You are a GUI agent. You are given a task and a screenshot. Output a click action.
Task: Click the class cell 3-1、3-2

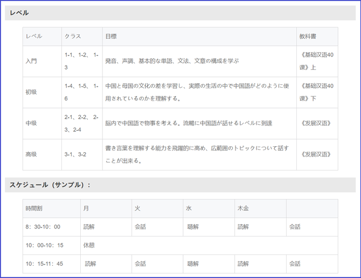[x=82, y=154]
